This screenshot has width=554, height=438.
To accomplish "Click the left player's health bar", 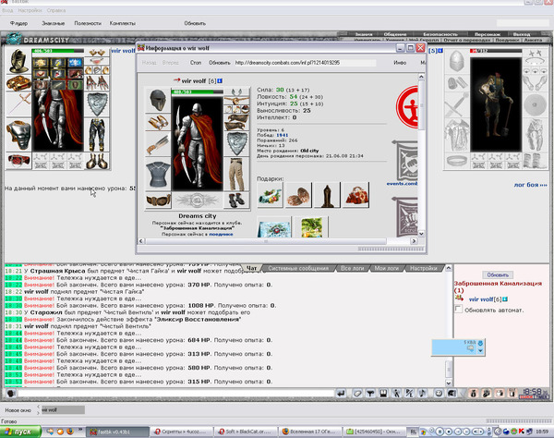I will click(57, 51).
